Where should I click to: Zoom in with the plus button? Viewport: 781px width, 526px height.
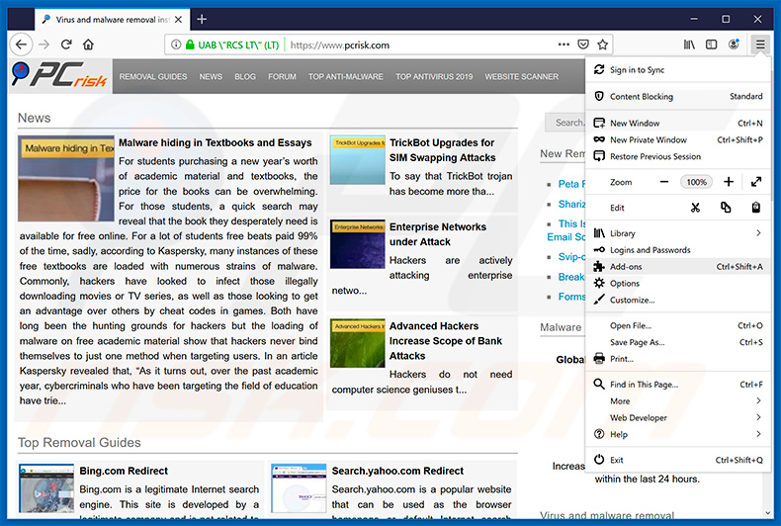(729, 182)
